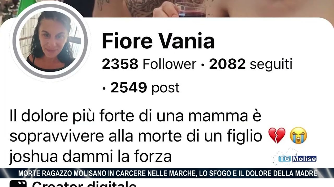This screenshot has width=334, height=187.
Task: Open the Fiore Vania profile picture
Action: click(x=50, y=41)
